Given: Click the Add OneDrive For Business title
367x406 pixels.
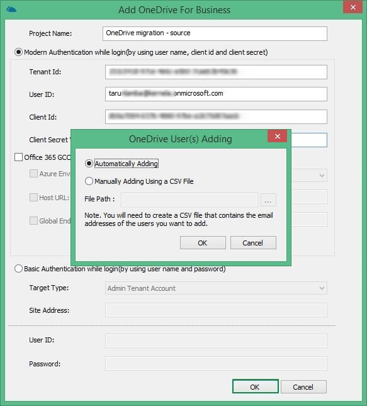Looking at the screenshot, I should pos(174,10).
